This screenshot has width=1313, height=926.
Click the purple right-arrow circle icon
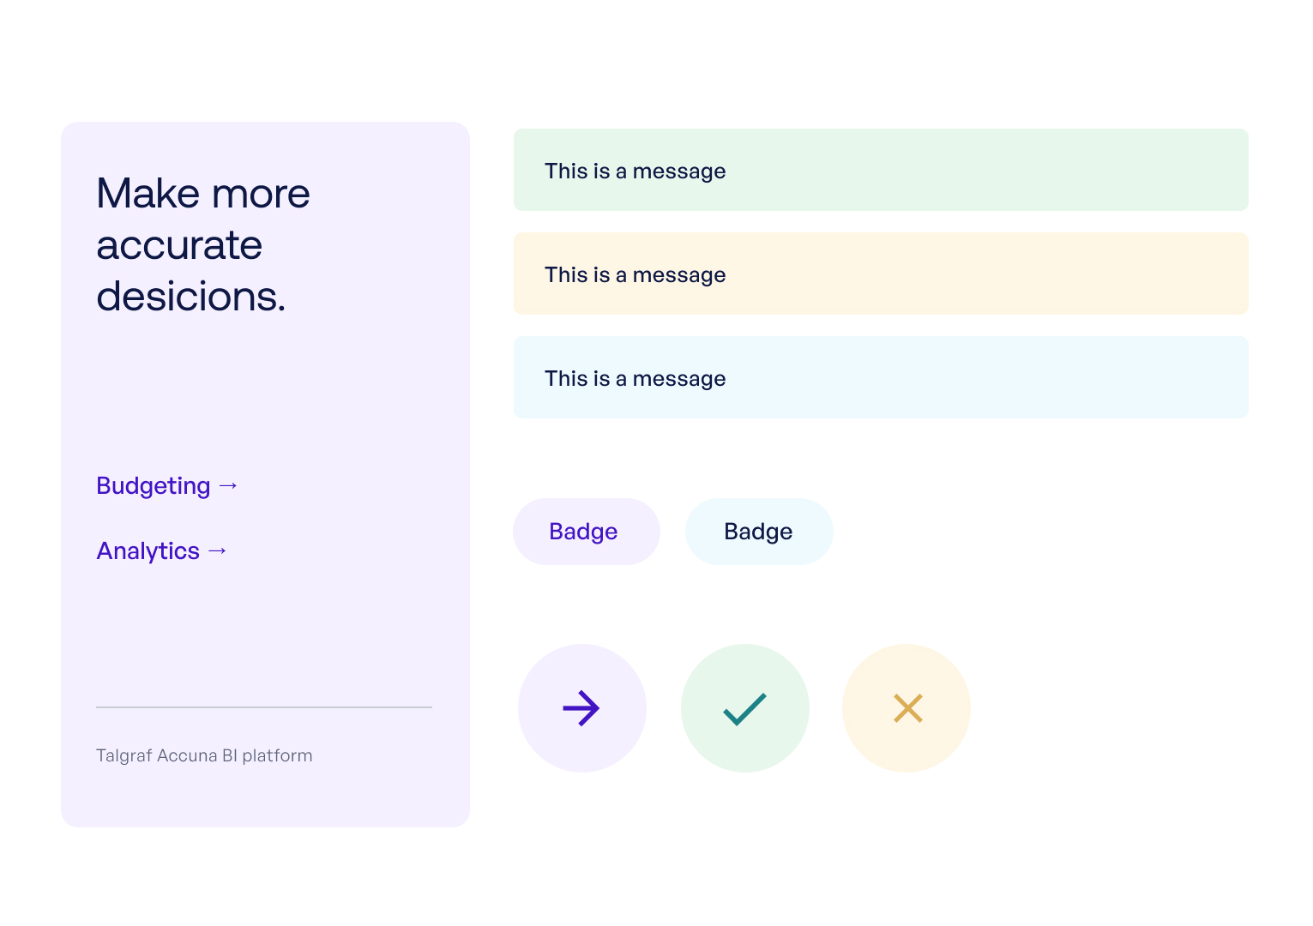pyautogui.click(x=581, y=708)
